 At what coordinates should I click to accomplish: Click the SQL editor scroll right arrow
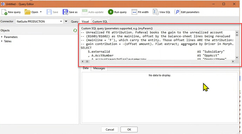coord(233,61)
